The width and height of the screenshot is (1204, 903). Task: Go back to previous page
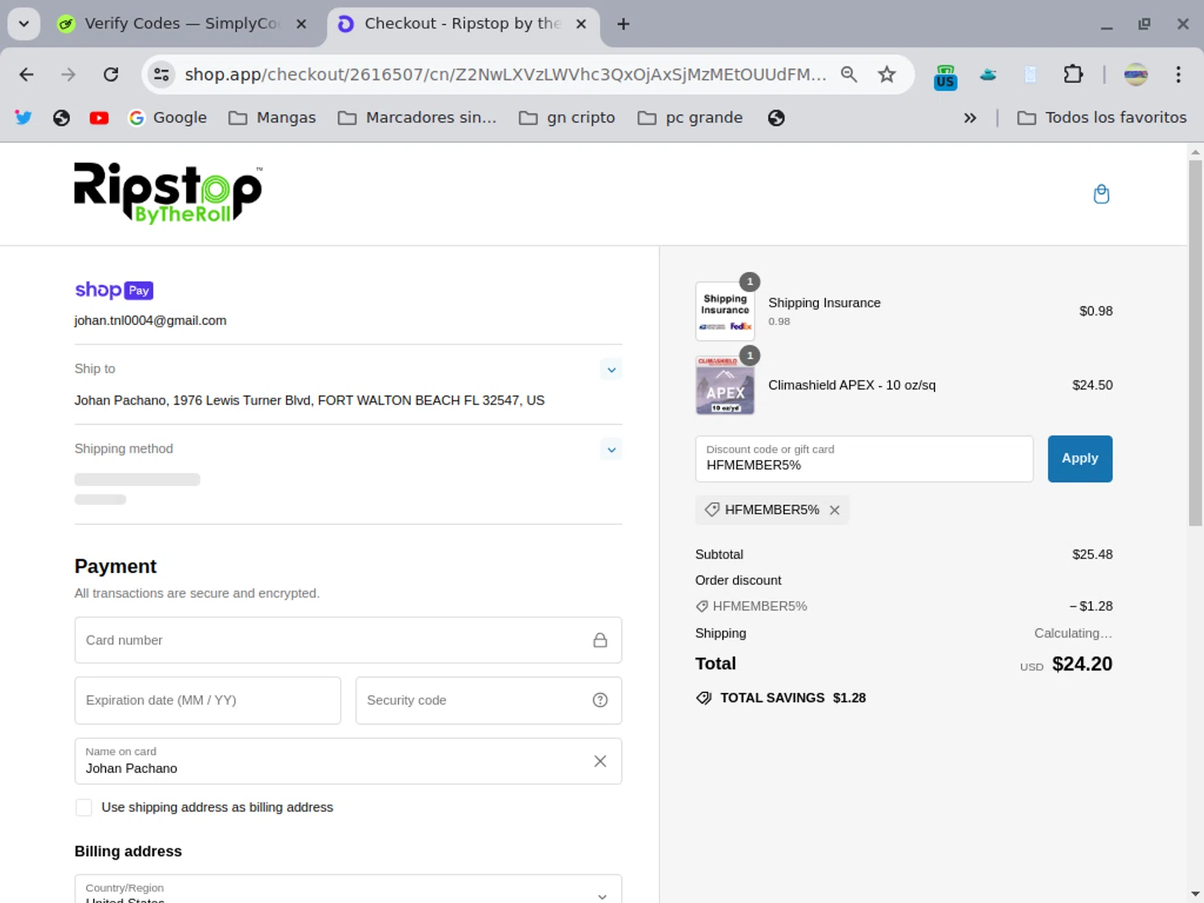click(x=26, y=75)
